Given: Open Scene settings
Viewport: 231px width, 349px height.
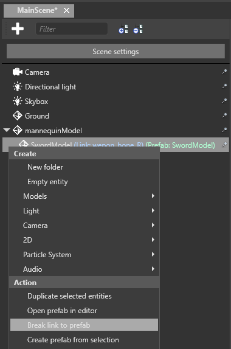Looking at the screenshot, I should point(115,51).
